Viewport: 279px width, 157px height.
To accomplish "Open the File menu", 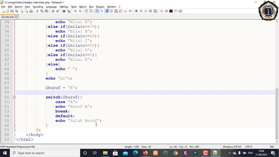I will [x=3, y=7].
